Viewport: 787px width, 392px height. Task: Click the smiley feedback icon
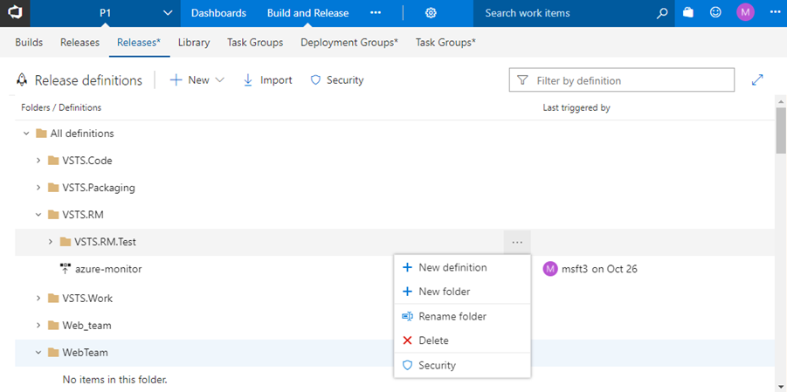click(x=716, y=13)
